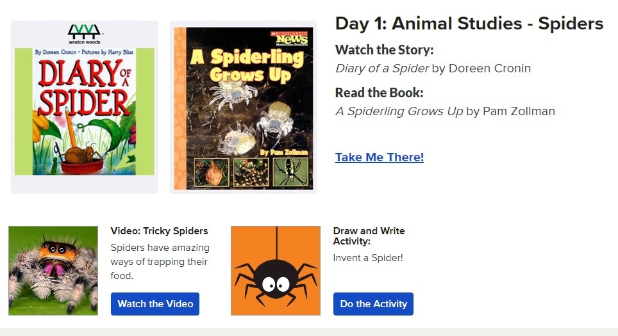This screenshot has width=618, height=336.
Task: Click the cartoon spider on orange background
Action: pyautogui.click(x=276, y=271)
